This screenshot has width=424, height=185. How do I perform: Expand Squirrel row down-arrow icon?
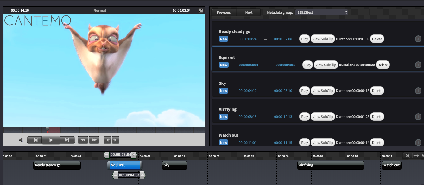tap(418, 65)
